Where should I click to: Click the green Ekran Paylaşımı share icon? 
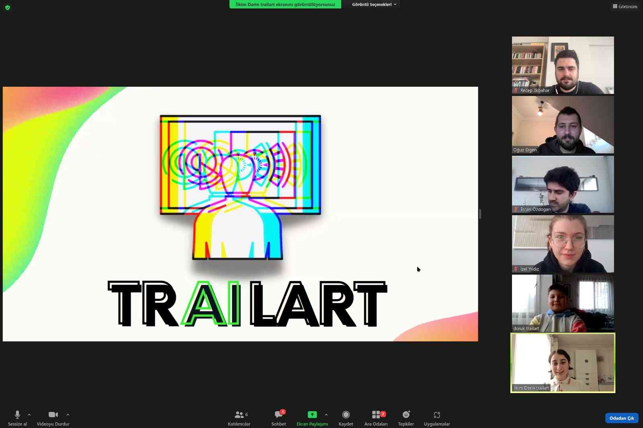click(312, 415)
